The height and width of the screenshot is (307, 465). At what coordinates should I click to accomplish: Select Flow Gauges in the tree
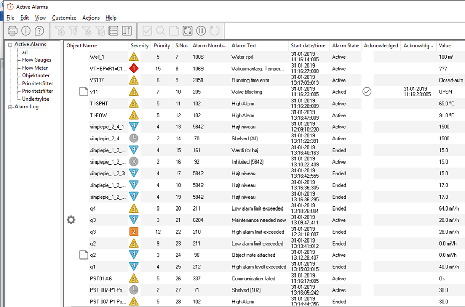[x=36, y=60]
